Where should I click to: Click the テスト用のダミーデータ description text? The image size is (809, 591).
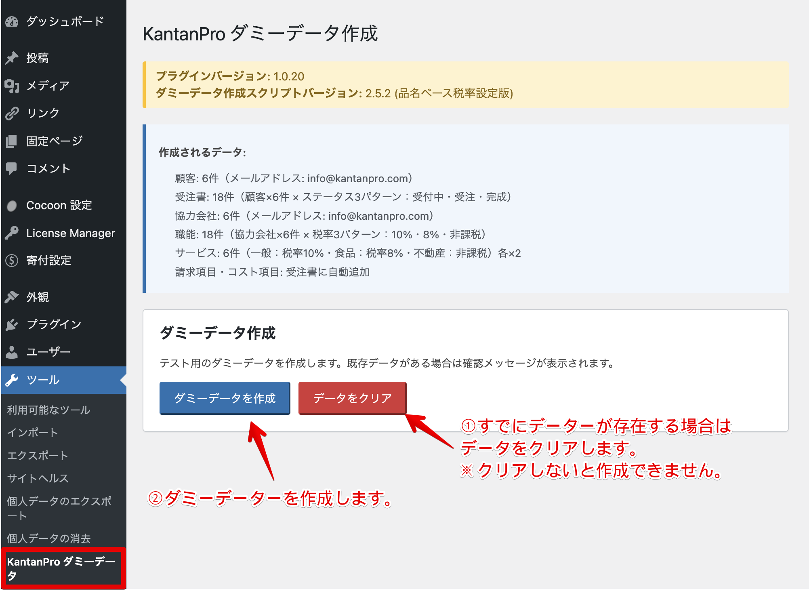(x=387, y=363)
